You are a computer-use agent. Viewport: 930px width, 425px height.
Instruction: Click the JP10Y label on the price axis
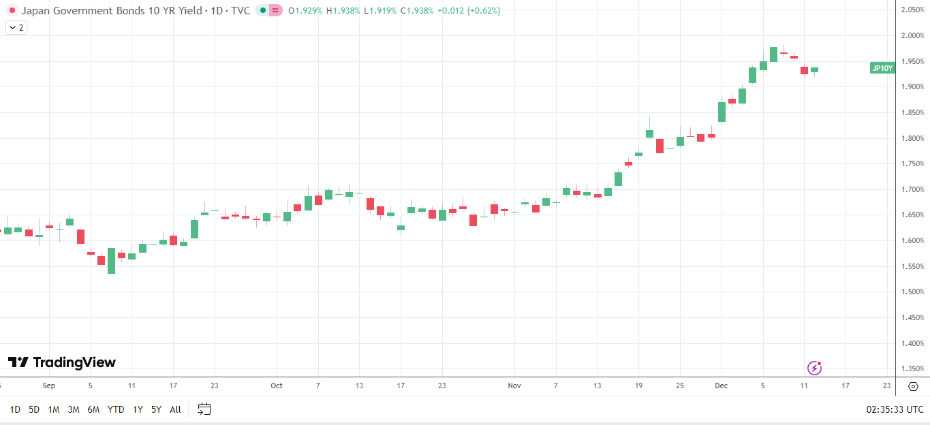point(882,67)
